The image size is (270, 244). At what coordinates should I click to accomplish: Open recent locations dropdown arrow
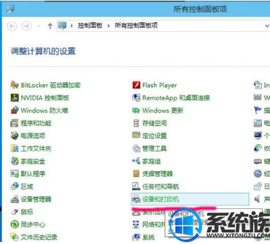tap(38, 26)
